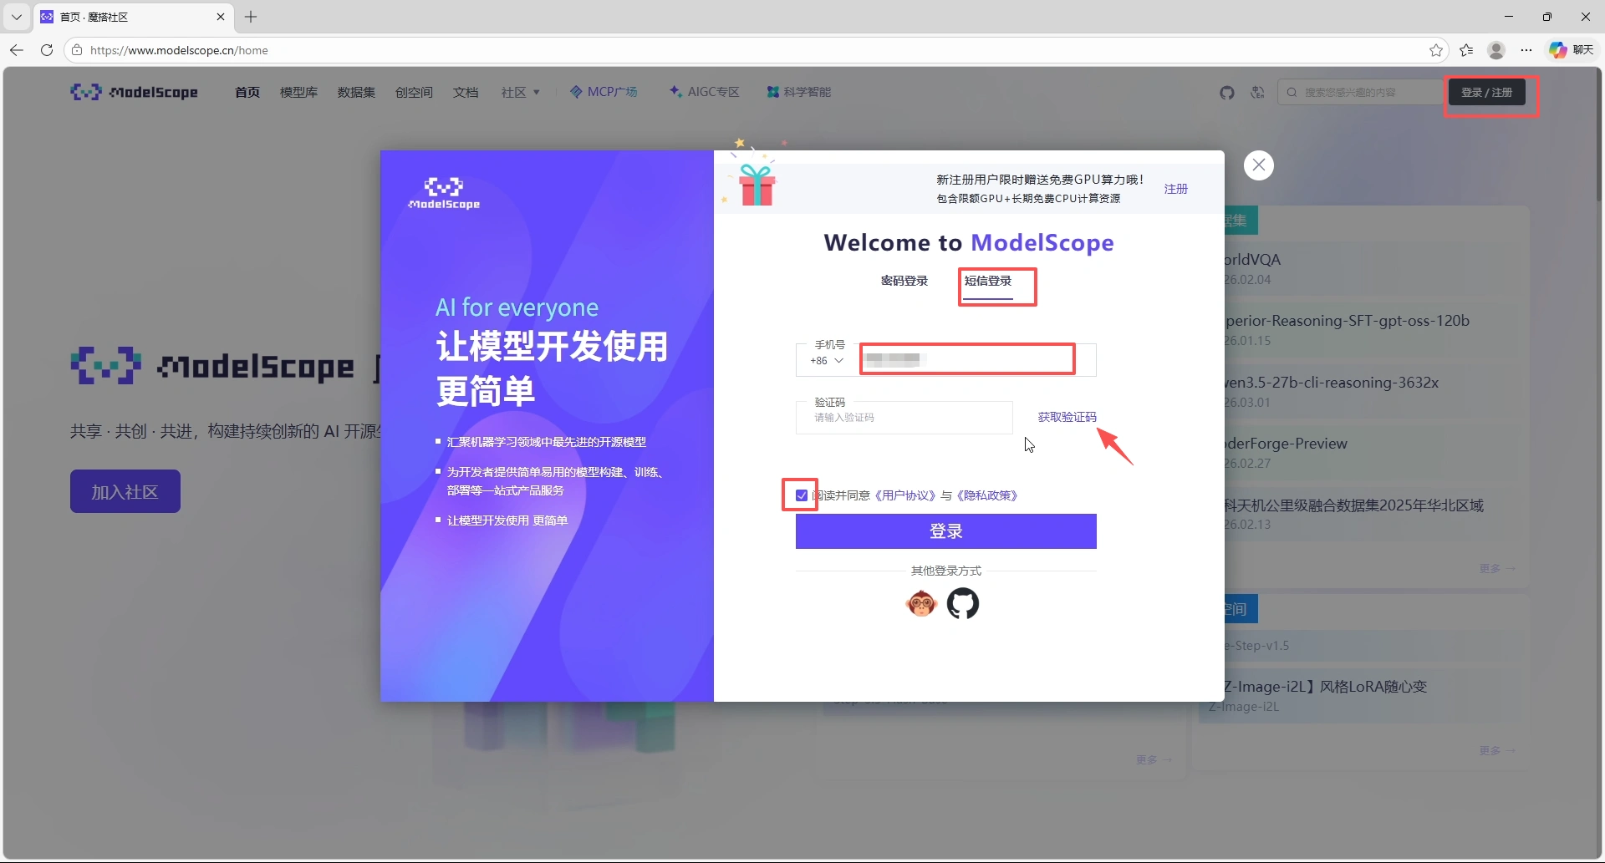Open MCP广场 in the navigation bar
The height and width of the screenshot is (863, 1605).
[x=604, y=92]
